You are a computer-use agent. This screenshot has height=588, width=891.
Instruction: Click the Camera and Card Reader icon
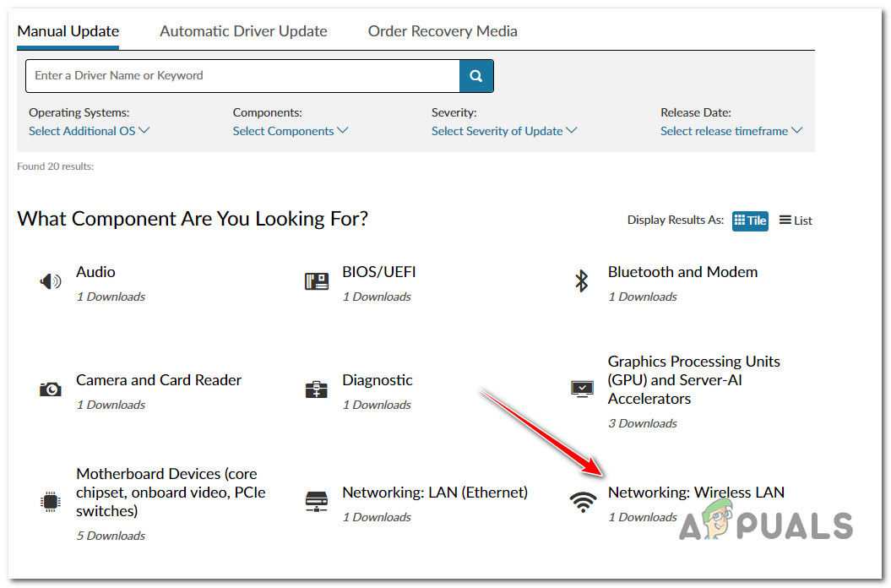point(51,389)
